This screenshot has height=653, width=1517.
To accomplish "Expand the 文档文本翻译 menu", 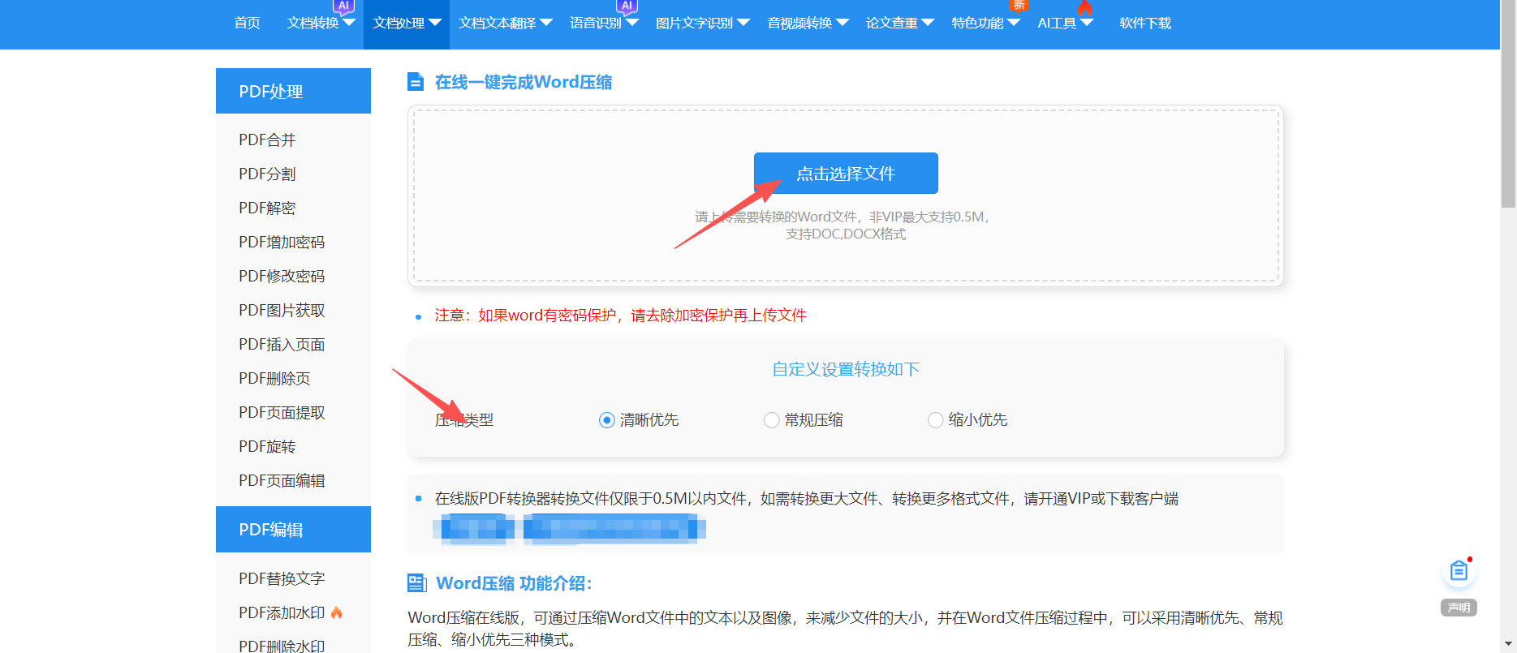I will (505, 24).
